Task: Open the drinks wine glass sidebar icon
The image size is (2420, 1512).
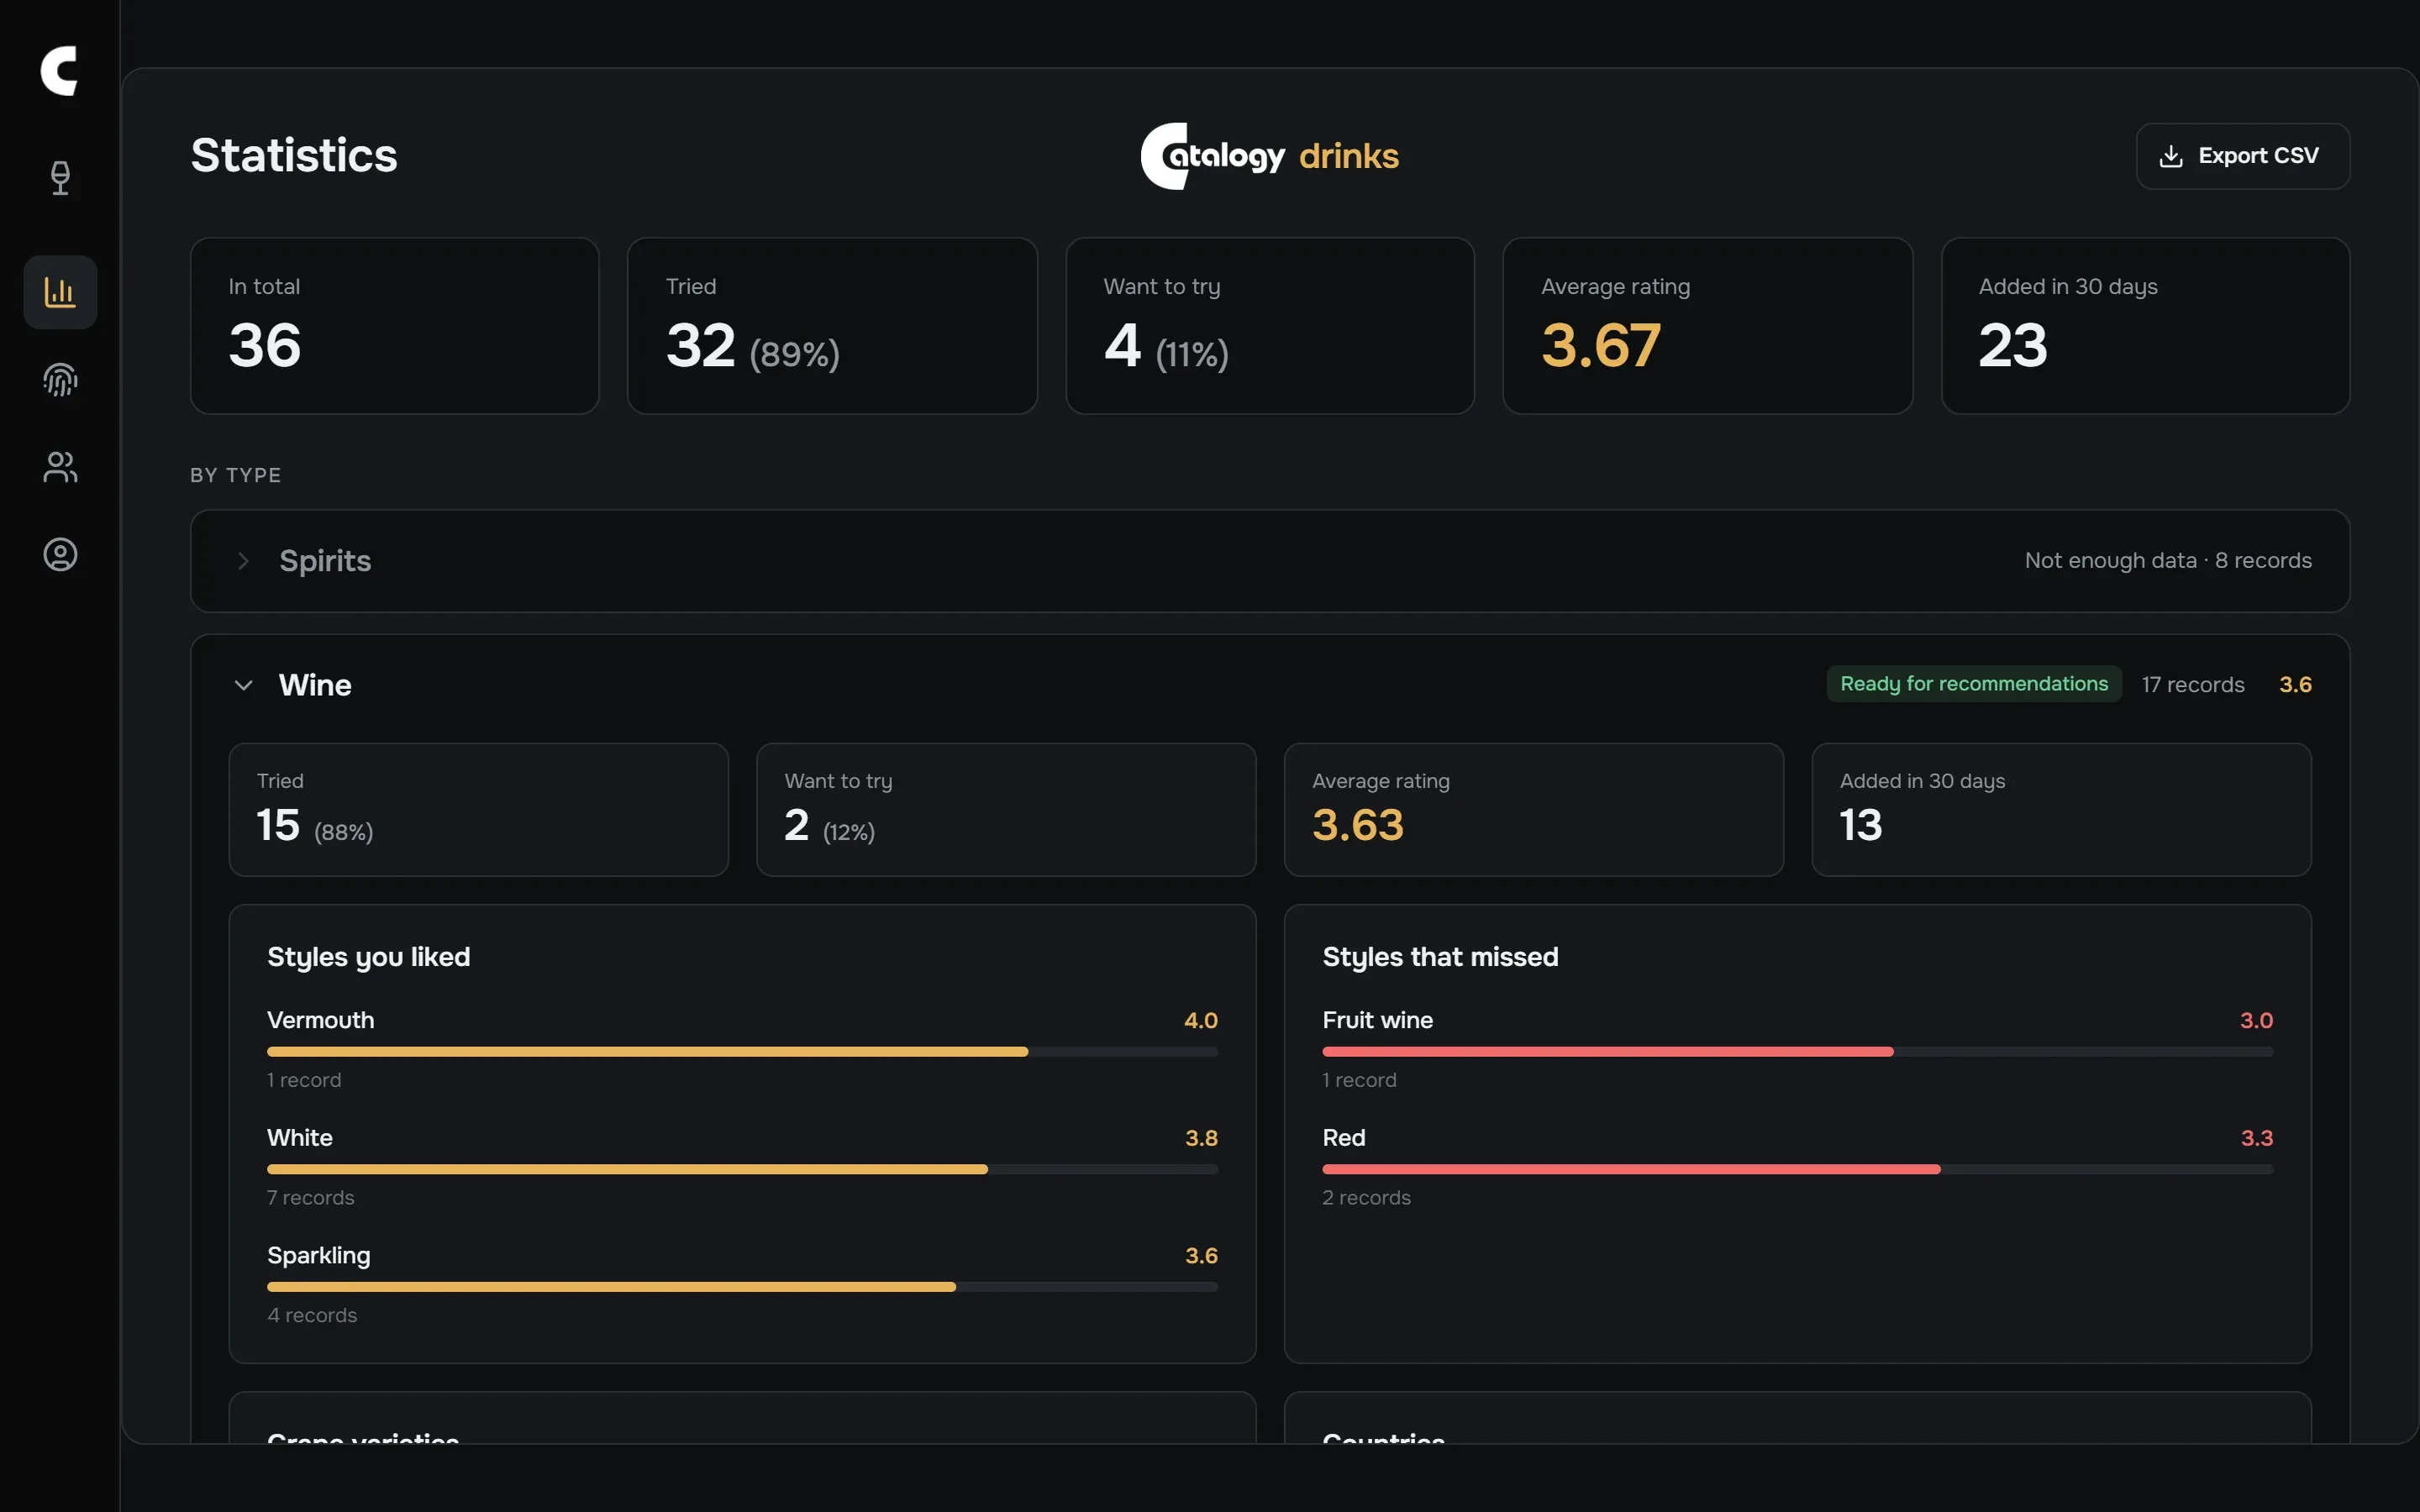Action: [60, 178]
